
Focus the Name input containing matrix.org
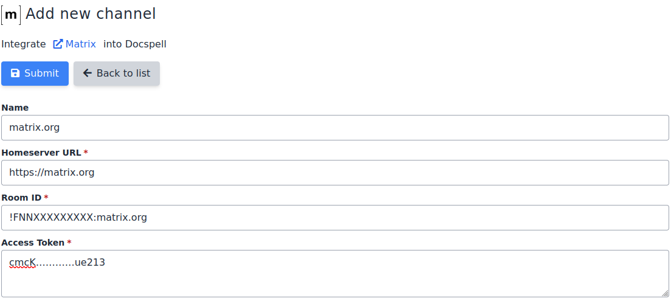click(335, 128)
